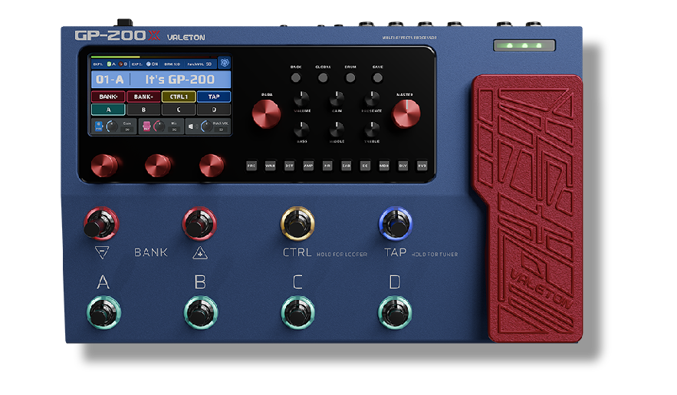The height and width of the screenshot is (395, 677).
Task: Tap the red BANK- button on screen
Action: coord(108,97)
